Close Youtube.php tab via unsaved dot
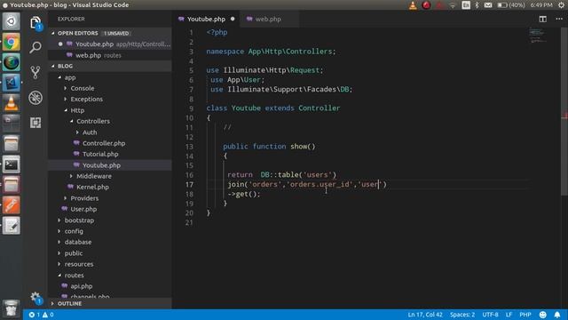Viewport: 568px width, 320px height. click(x=233, y=19)
